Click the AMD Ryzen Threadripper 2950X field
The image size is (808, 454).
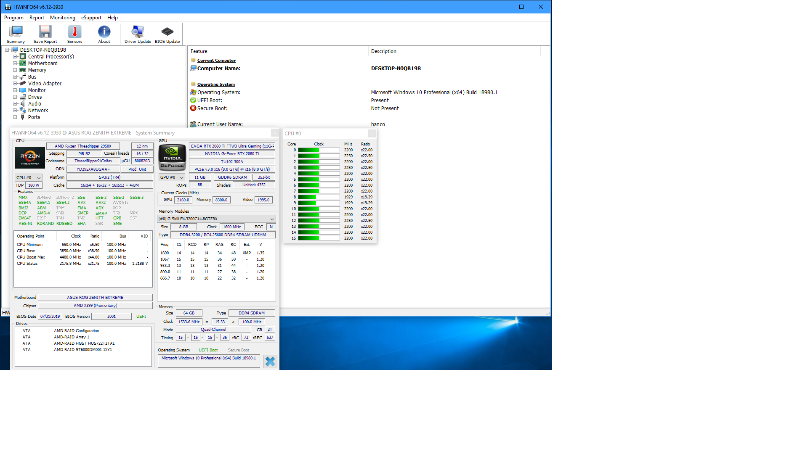pos(83,146)
